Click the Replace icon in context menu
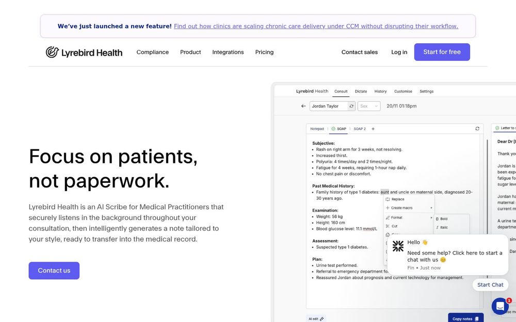 coord(388,199)
